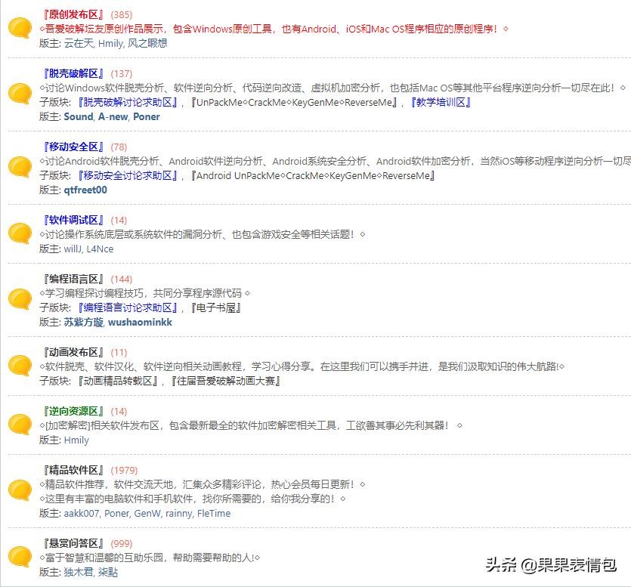Click the chat bubble icon beside 移动安全区
The image size is (631, 587).
point(19,168)
